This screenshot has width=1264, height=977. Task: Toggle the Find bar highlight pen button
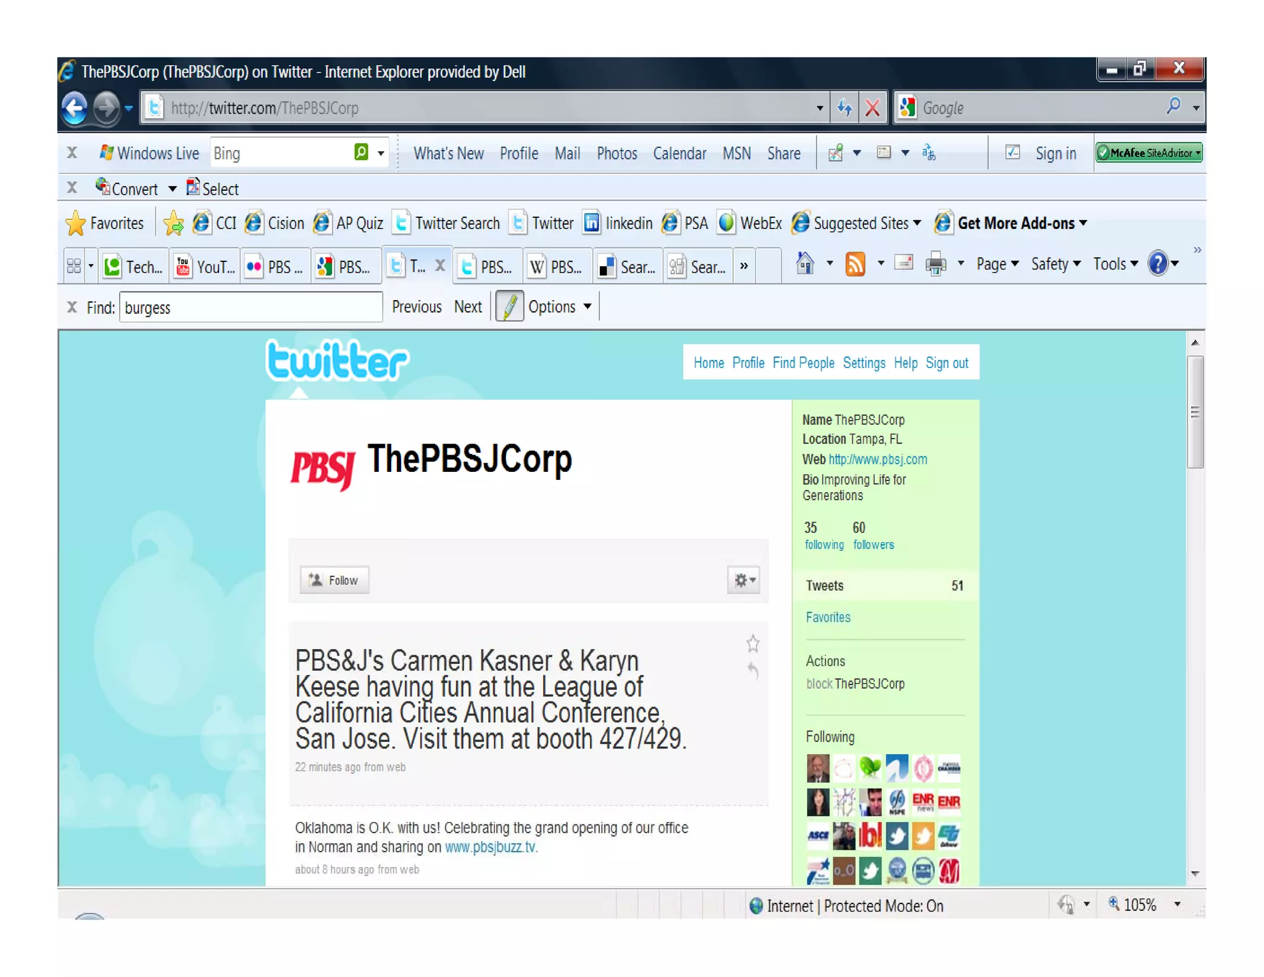click(x=509, y=307)
